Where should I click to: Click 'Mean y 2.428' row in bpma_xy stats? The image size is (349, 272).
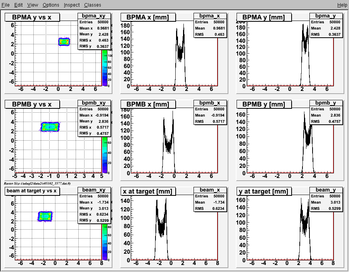[x=94, y=34]
